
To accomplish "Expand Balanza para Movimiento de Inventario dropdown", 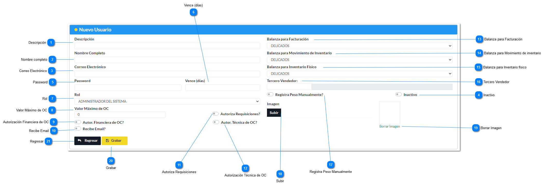I will (x=360, y=60).
